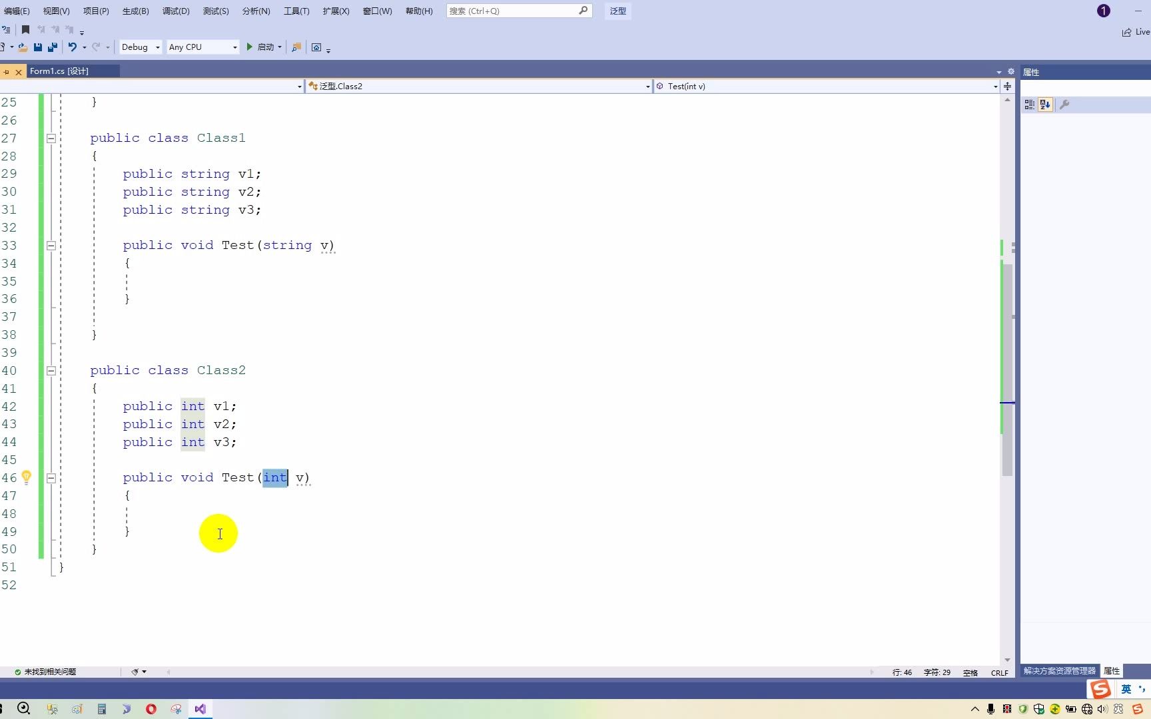Click the 泛型 solution name button

click(618, 11)
